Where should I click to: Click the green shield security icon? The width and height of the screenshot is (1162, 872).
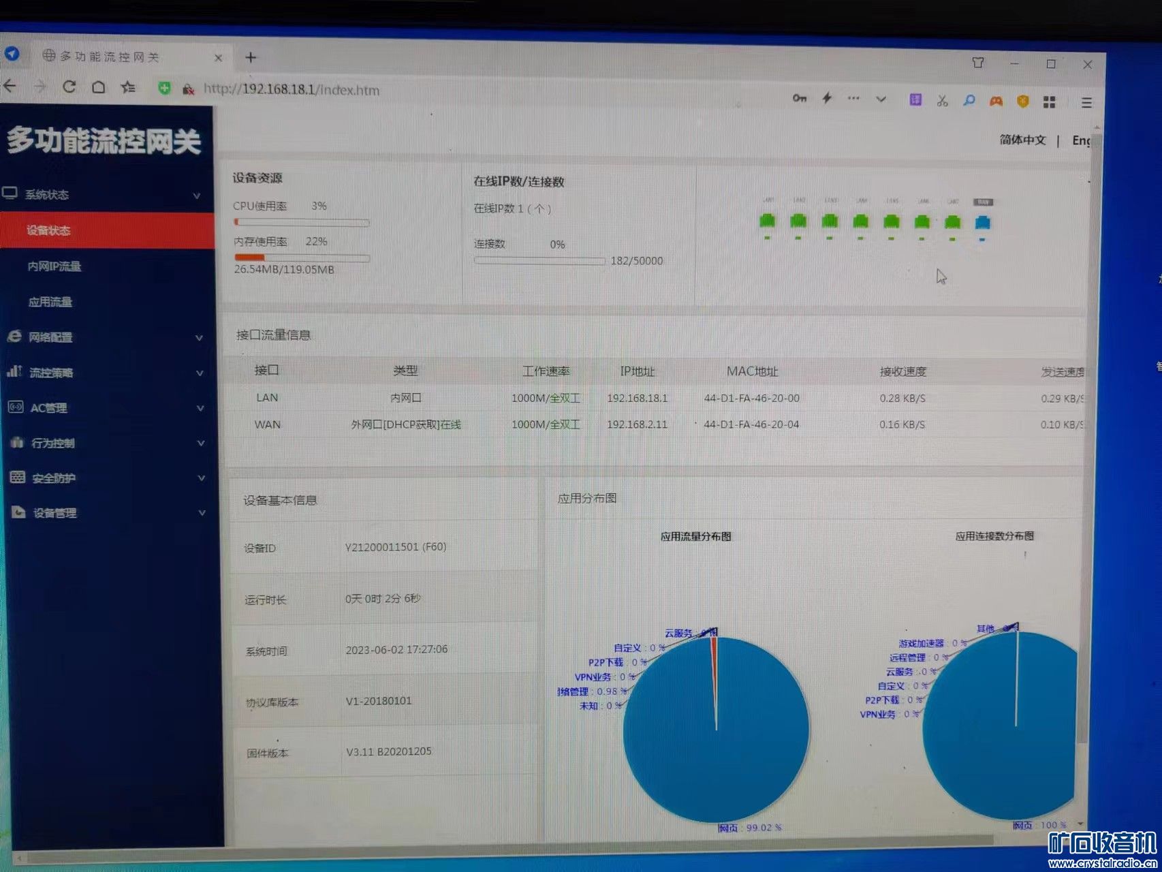tap(164, 88)
